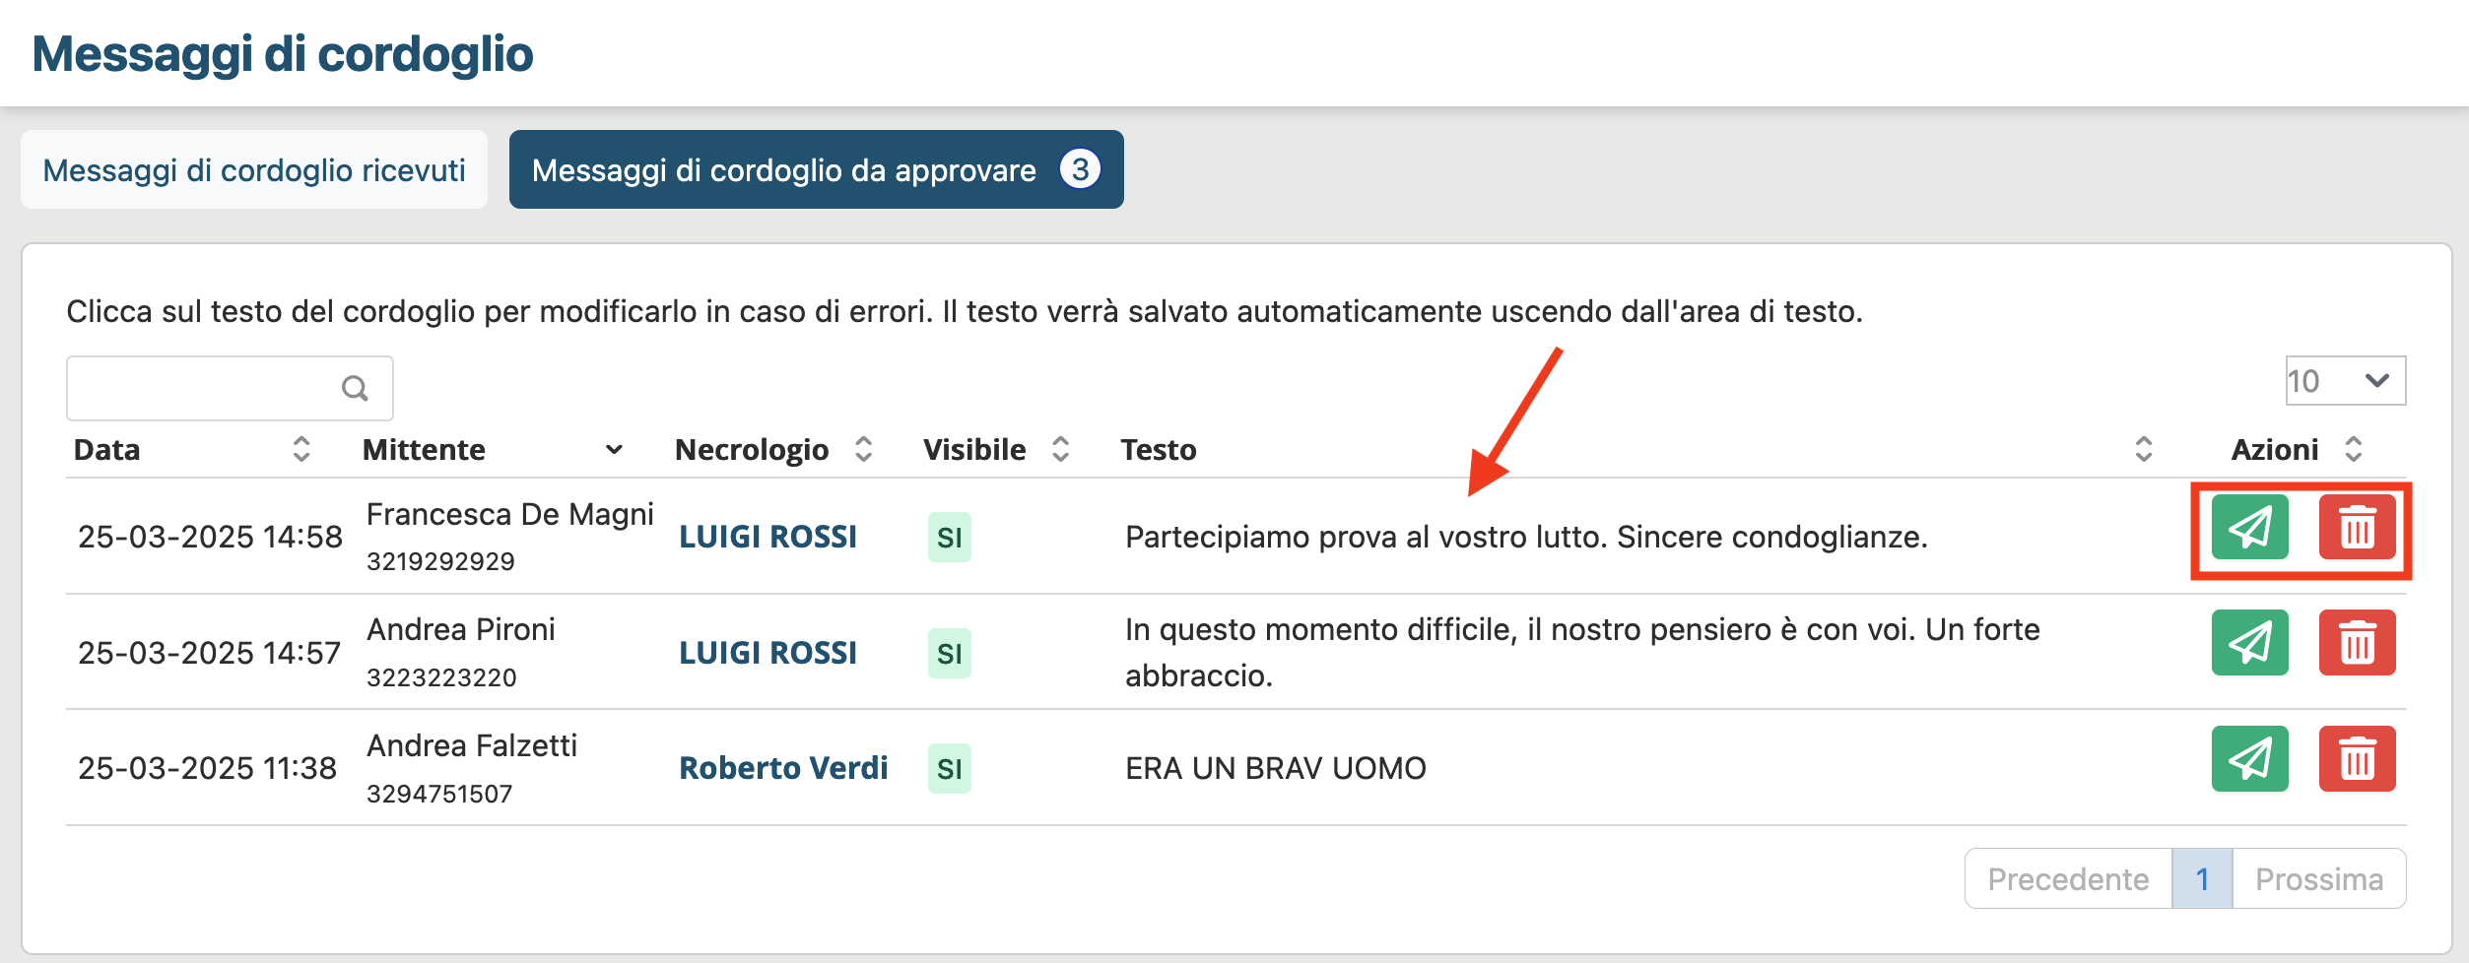
Task: Approve Andrea Falzetti's condolence message
Action: [x=2249, y=759]
